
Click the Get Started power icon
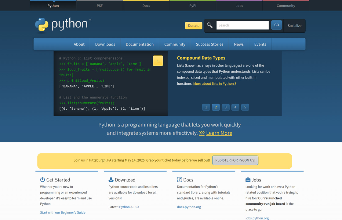[x=42, y=180]
